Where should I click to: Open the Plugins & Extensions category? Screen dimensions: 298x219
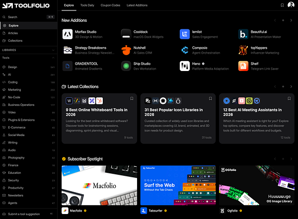(29, 120)
